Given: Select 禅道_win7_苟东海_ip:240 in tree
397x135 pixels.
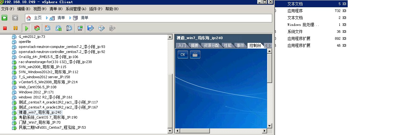Looking at the screenshot, I should pos(40,112).
